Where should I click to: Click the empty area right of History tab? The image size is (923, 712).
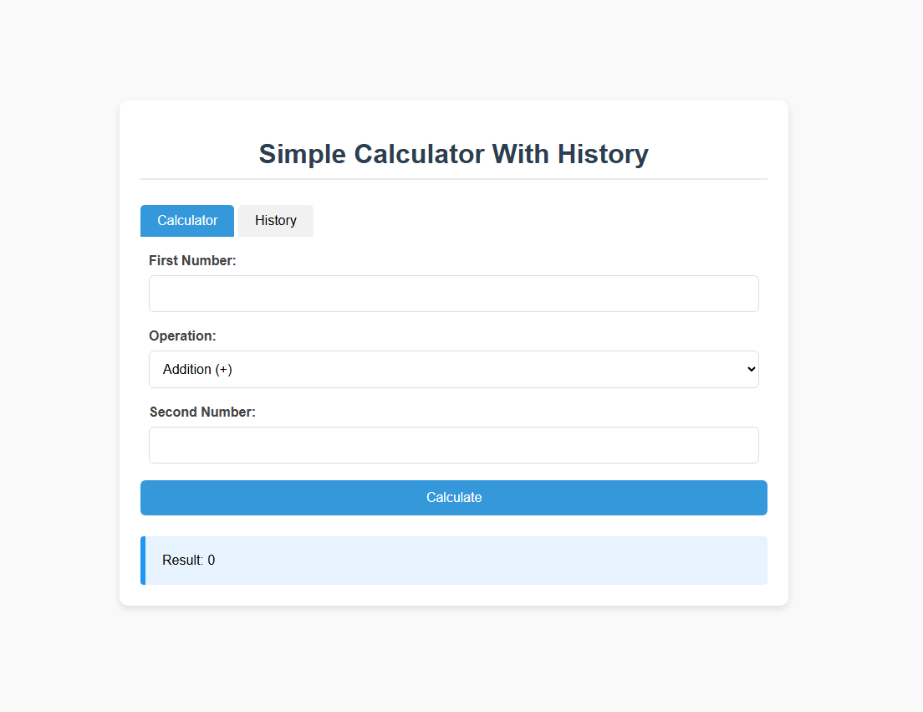[x=535, y=221]
